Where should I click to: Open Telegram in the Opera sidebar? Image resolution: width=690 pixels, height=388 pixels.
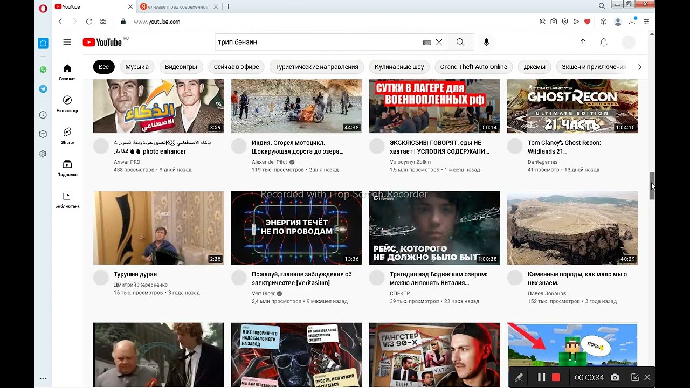click(43, 89)
